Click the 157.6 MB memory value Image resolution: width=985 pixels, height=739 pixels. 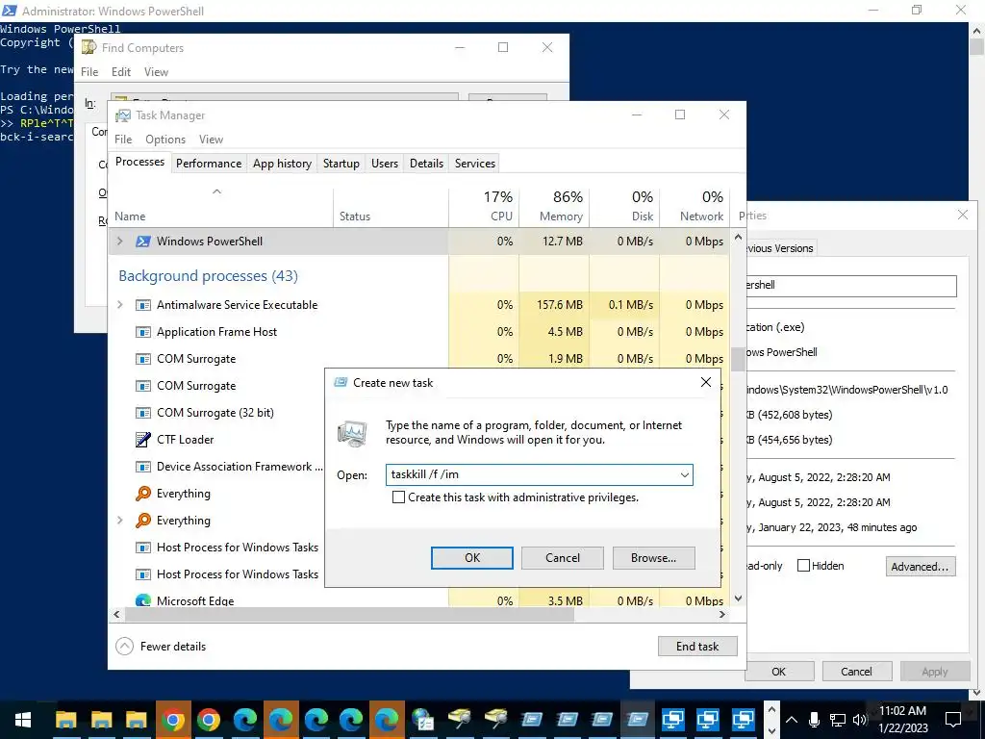point(560,305)
